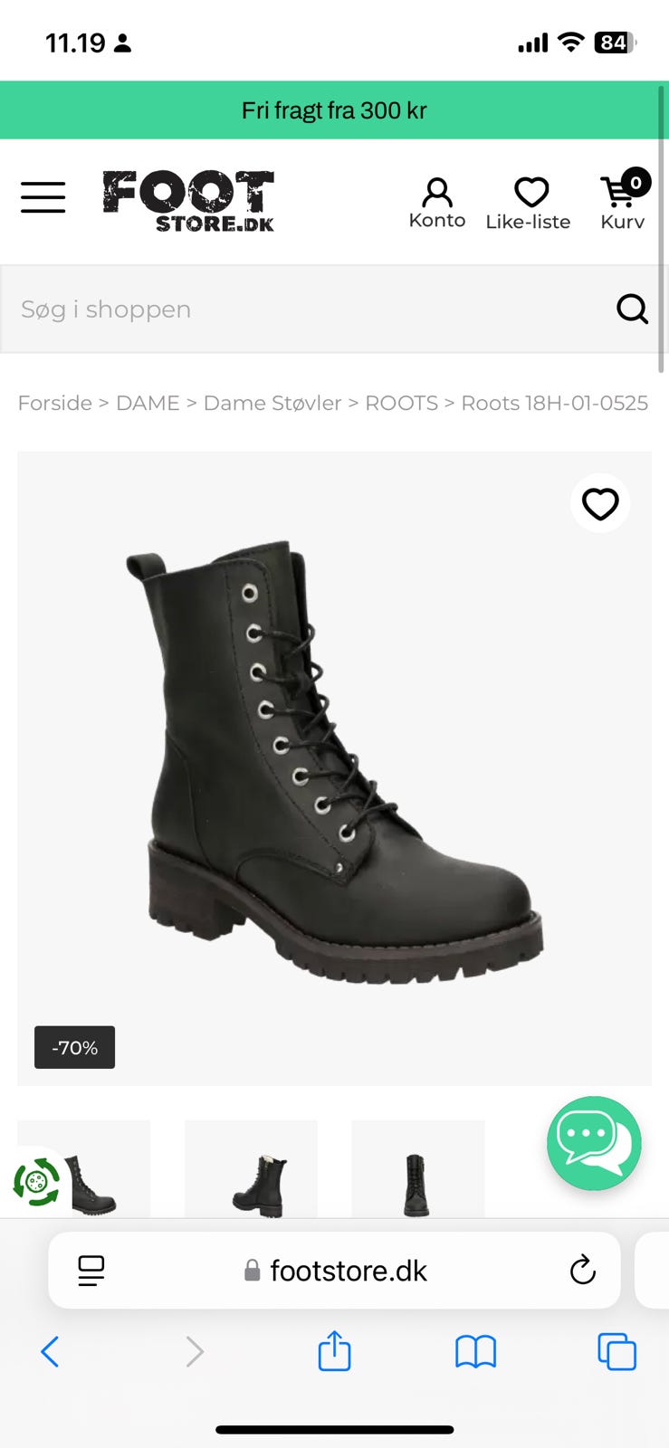Screen dimensions: 669x1448
Task: Tap Safari page format menu icon
Action: (91, 1271)
